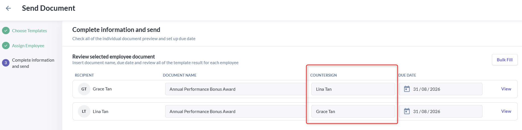This screenshot has height=130, width=522.
Task: Edit document name field for Grace Tan
Action: pyautogui.click(x=235, y=89)
